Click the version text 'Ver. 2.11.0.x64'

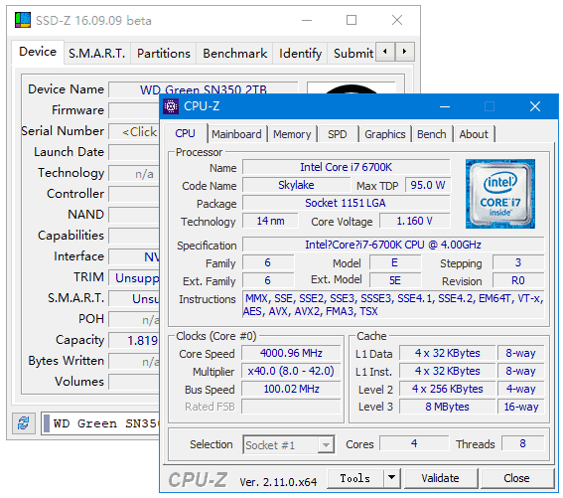278,482
